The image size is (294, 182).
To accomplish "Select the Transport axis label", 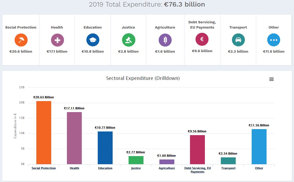I will [x=228, y=168].
